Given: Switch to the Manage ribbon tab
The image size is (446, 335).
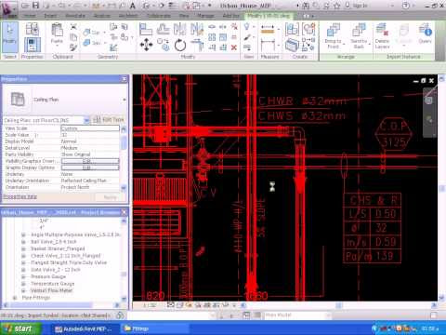Looking at the screenshot, I should coord(205,16).
